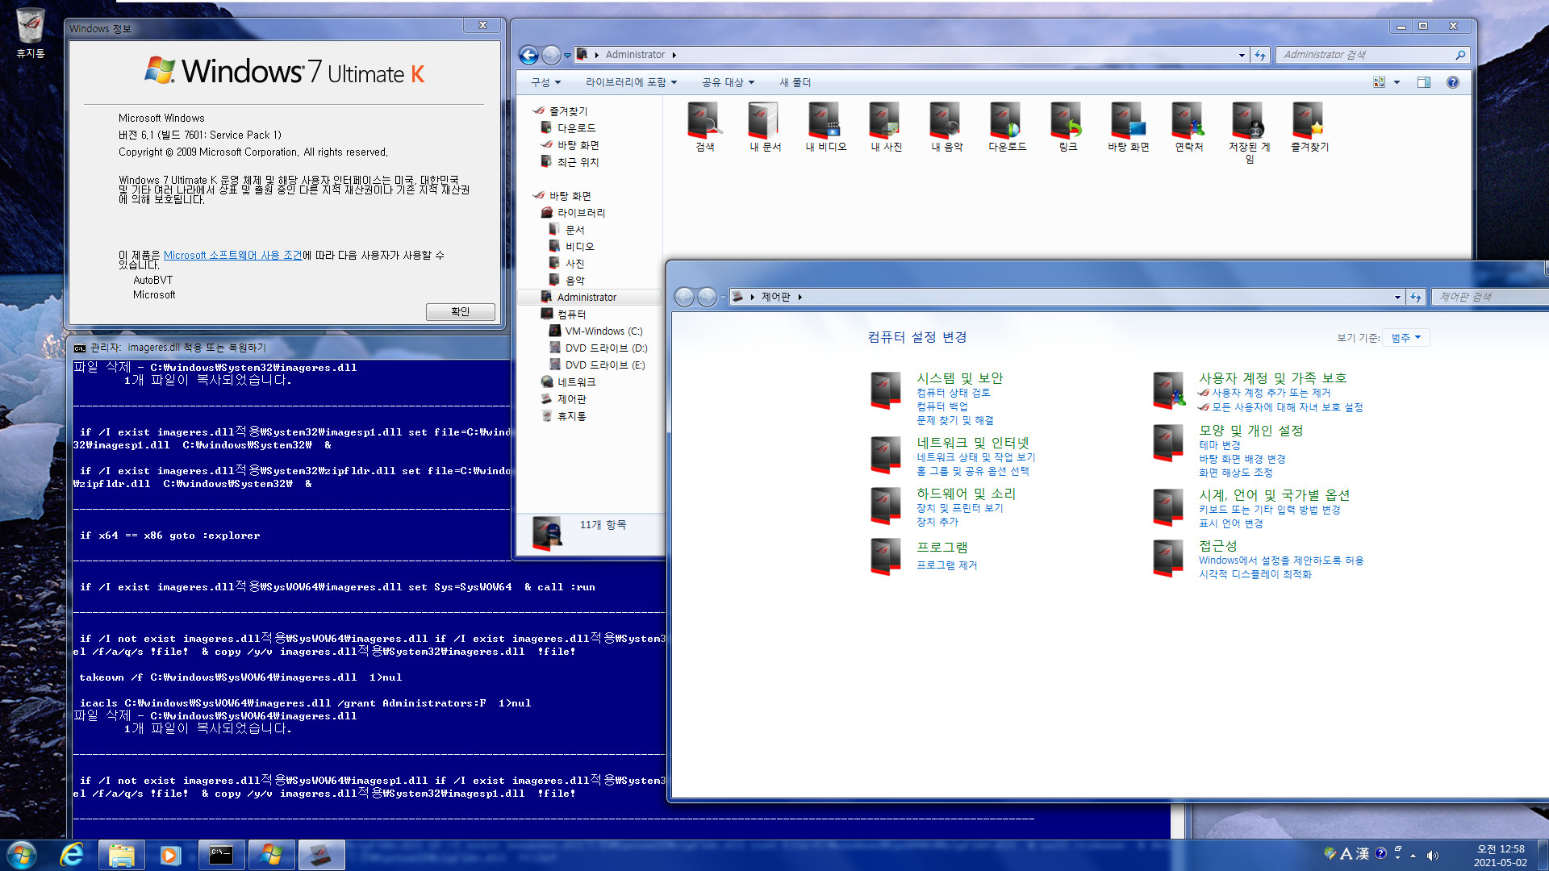Open the Microsoft 소프트웨어 사용 조건 link
This screenshot has width=1549, height=871.
232,255
